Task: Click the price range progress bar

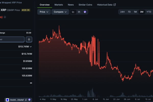Action: point(16,30)
